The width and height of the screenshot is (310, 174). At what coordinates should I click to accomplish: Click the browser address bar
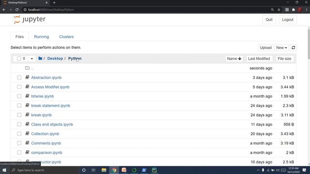146,10
